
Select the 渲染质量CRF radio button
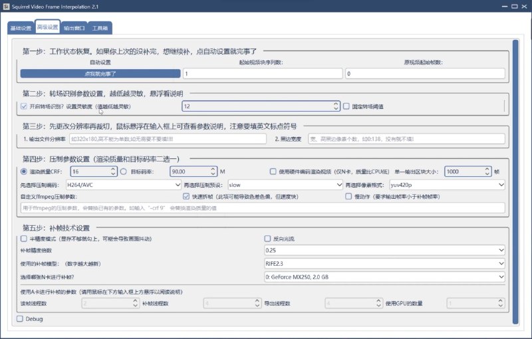[x=25, y=171]
